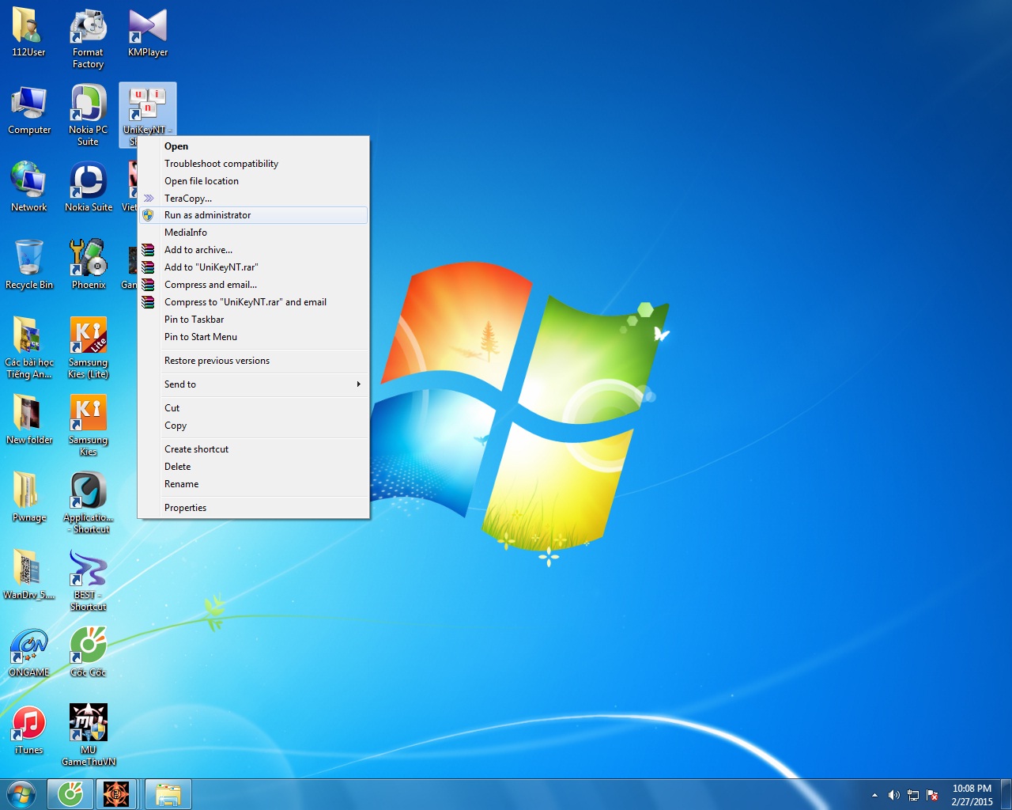Select the Cốc Cốc desktop shortcut

[x=88, y=653]
